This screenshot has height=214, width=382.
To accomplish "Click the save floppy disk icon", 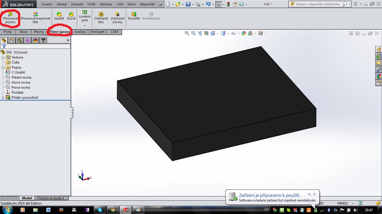I will (188, 4).
